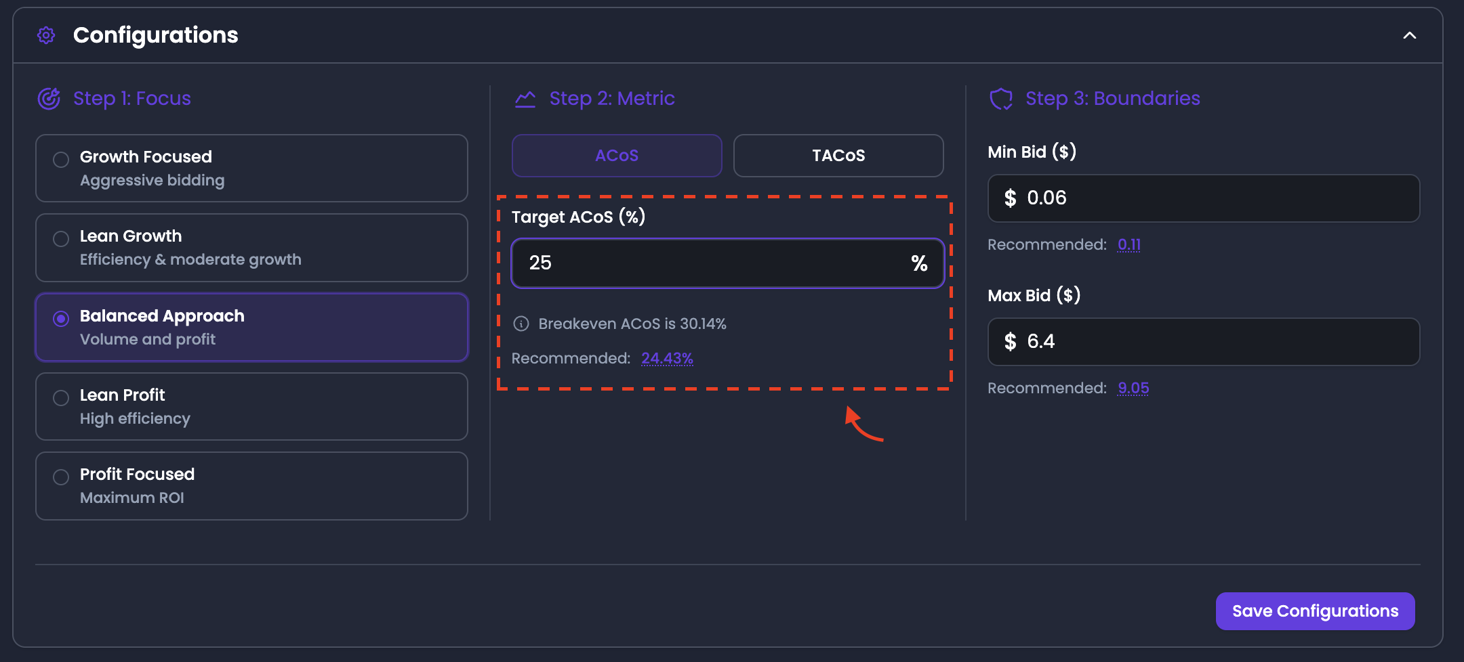Click the Step 3 Boundaries shield icon
1464x662 pixels.
click(1001, 100)
